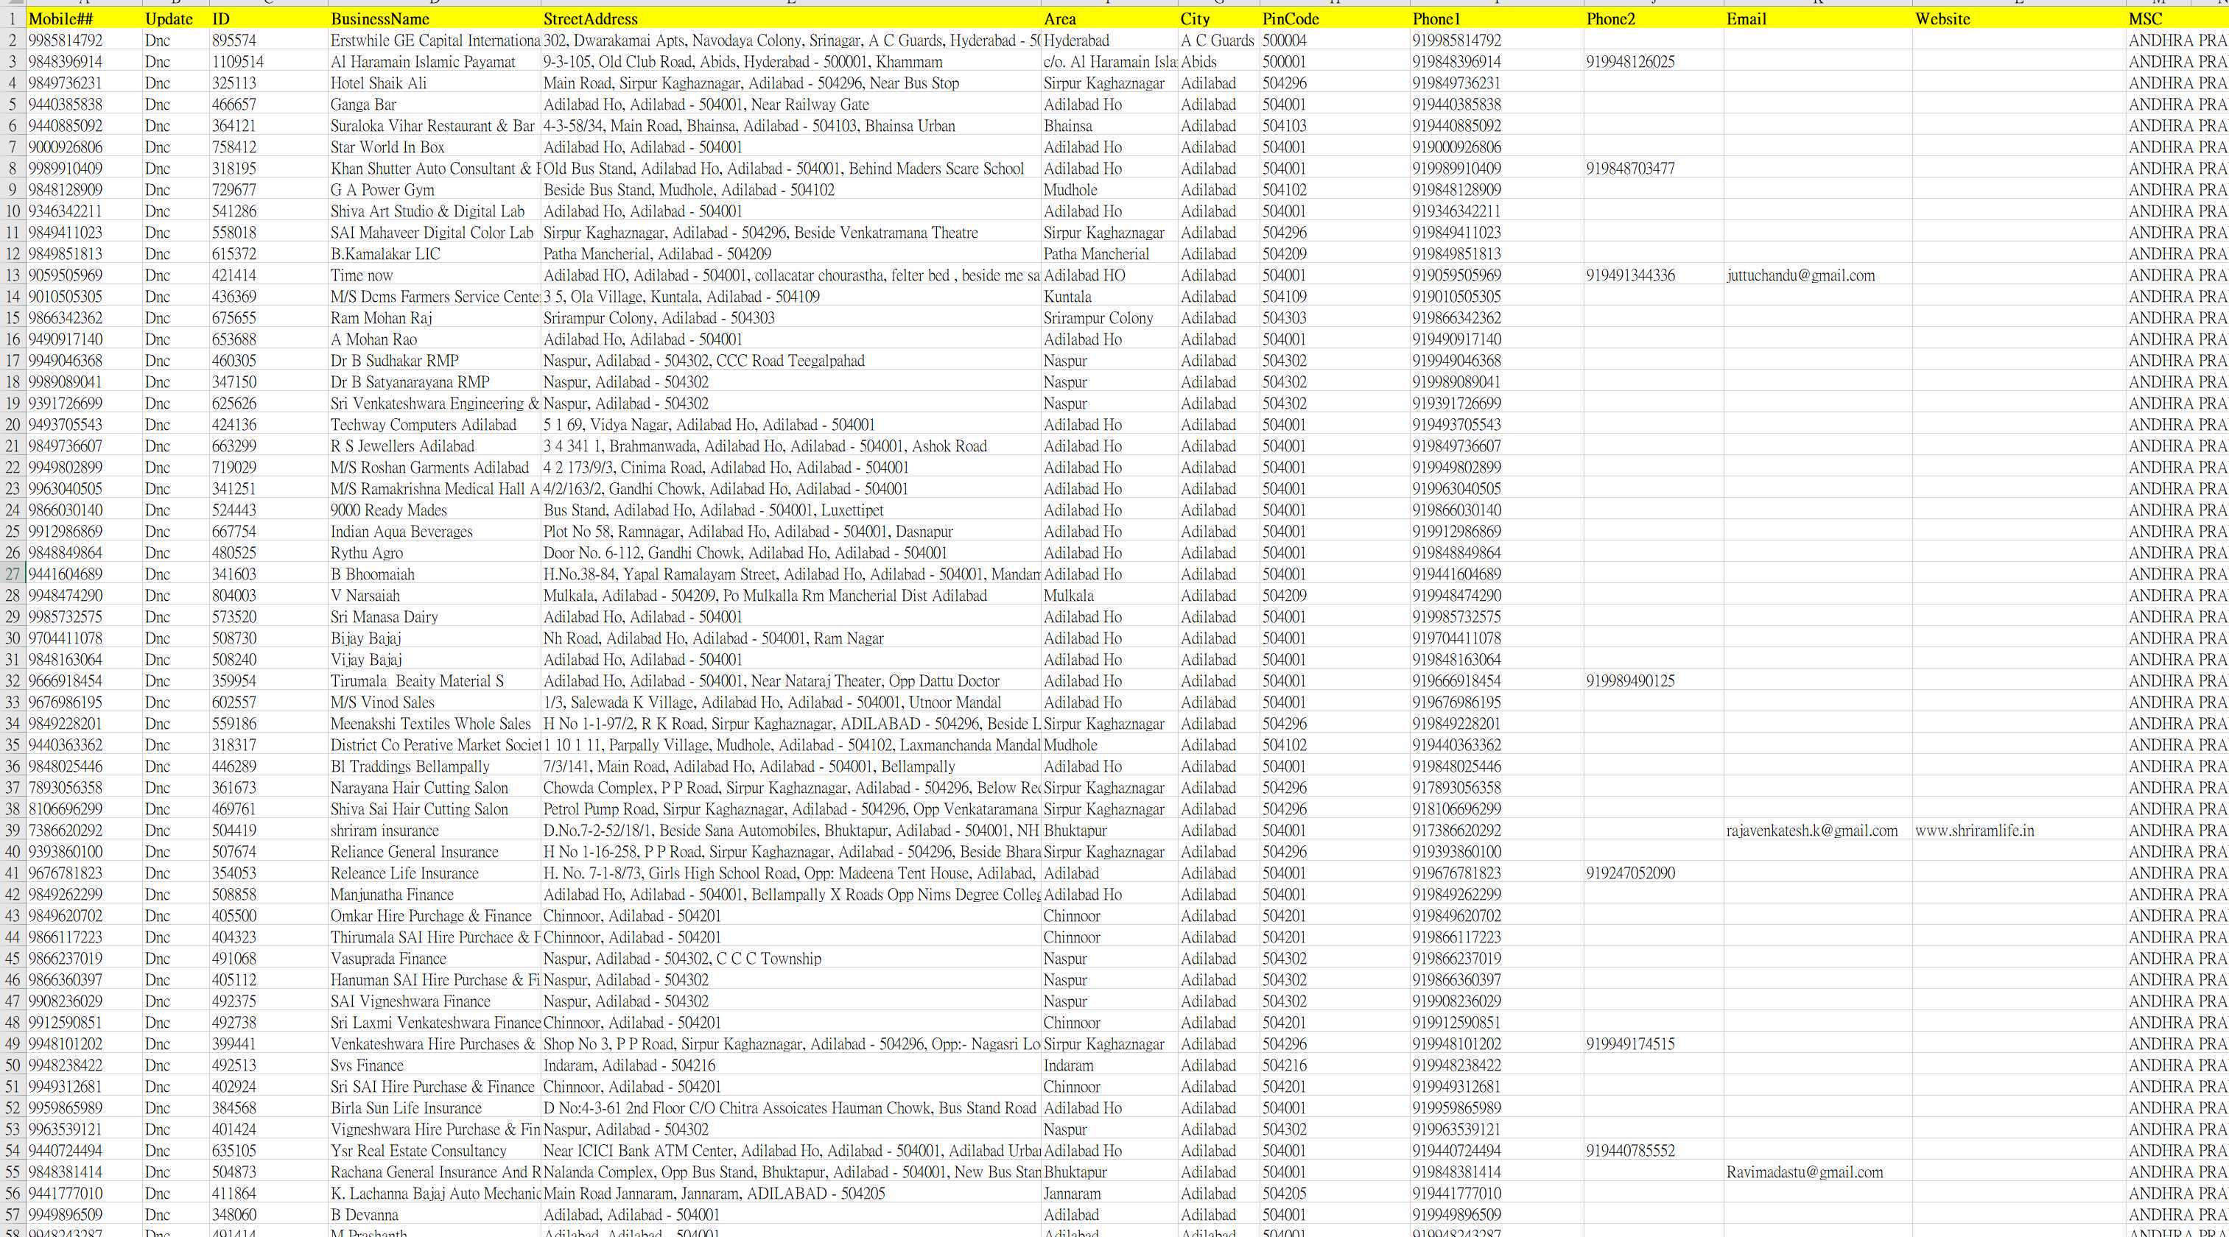Screen dimensions: 2229x1237
Task: Click mobile number 7893056358 cell
Action: tap(84, 788)
